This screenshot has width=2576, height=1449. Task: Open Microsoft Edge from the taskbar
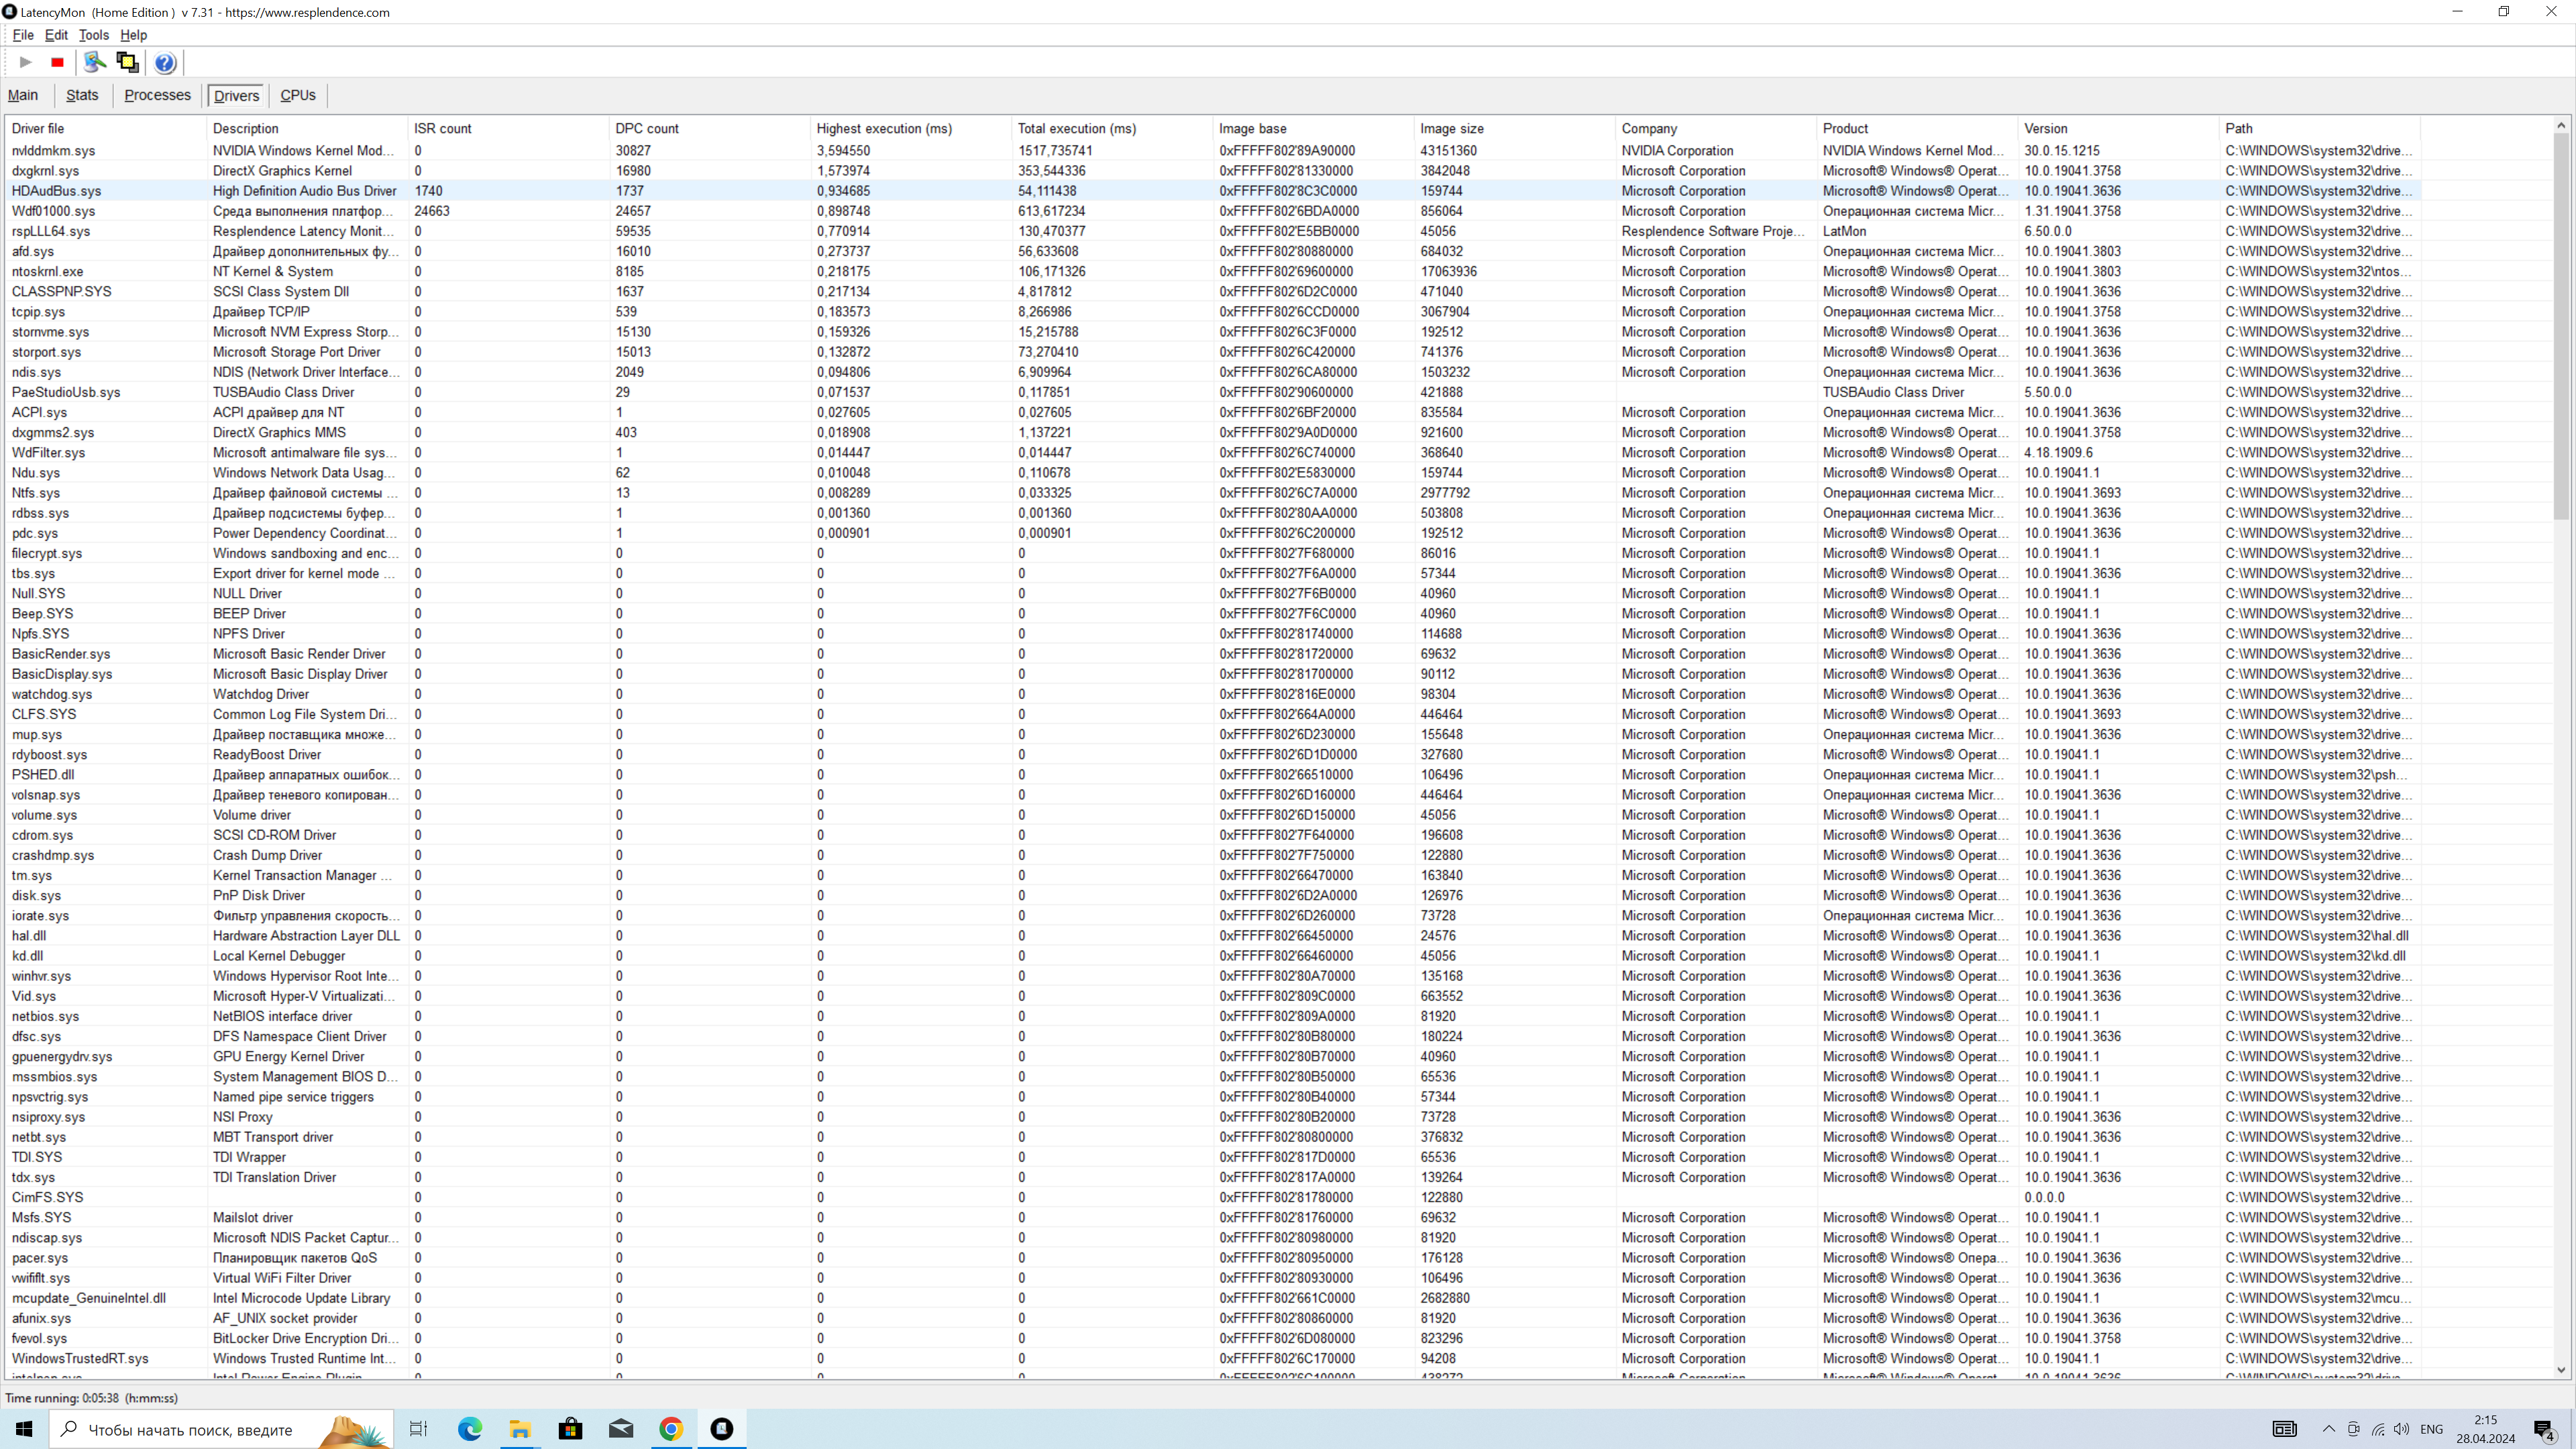[469, 1428]
